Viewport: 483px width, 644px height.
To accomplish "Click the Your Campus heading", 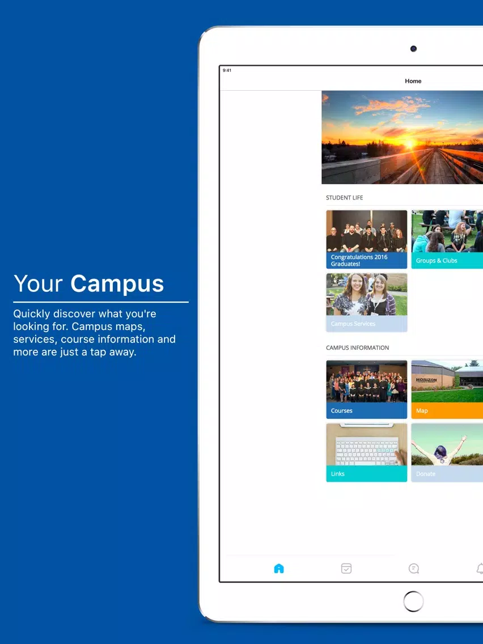I will pyautogui.click(x=88, y=283).
